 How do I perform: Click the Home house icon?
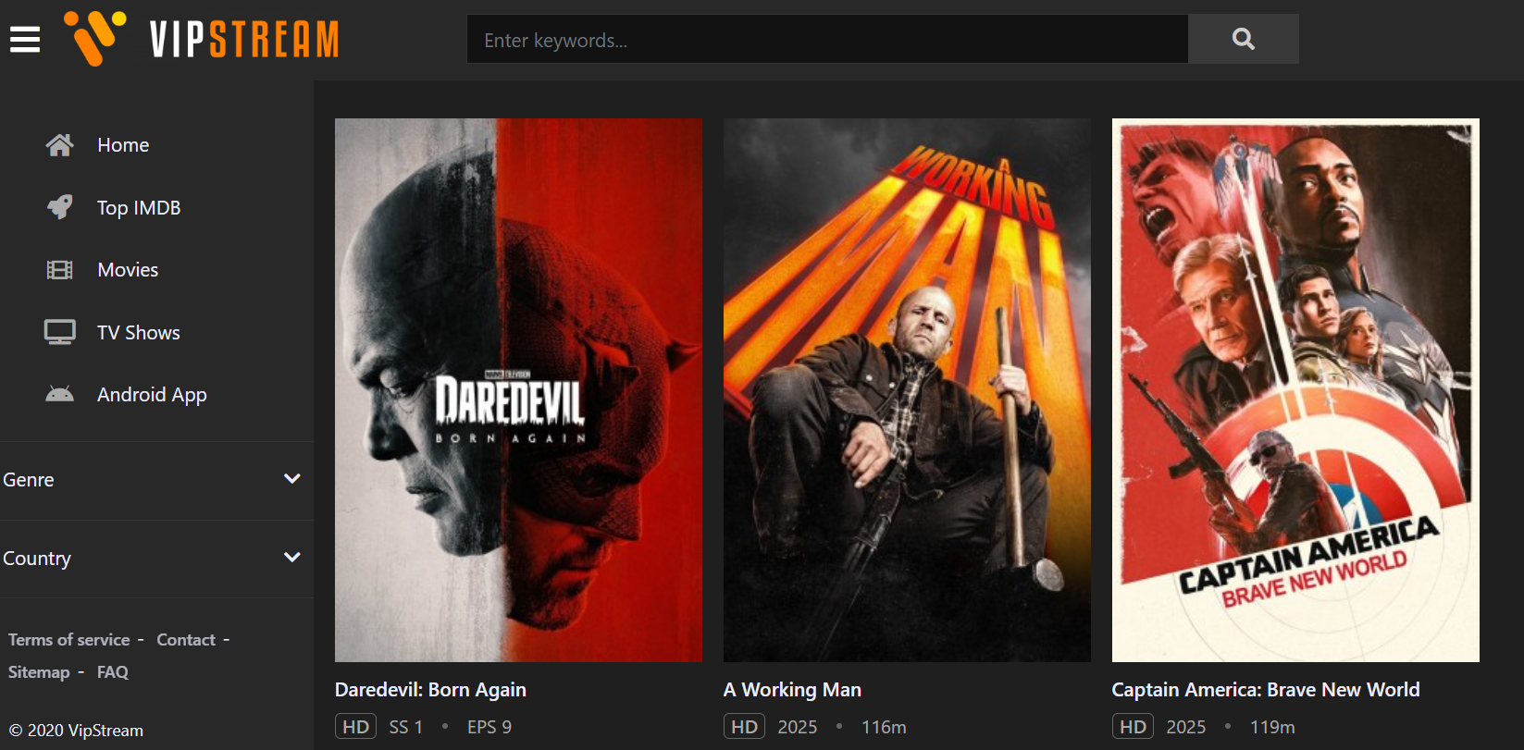(x=60, y=145)
